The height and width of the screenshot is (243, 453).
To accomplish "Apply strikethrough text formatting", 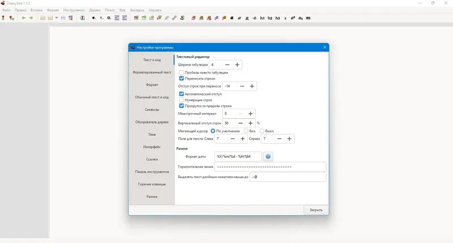I will [x=254, y=18].
